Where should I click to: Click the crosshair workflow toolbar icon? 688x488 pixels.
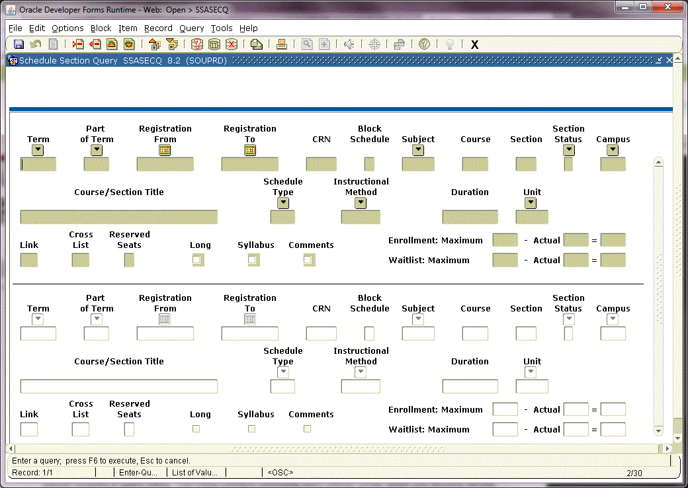coord(374,44)
